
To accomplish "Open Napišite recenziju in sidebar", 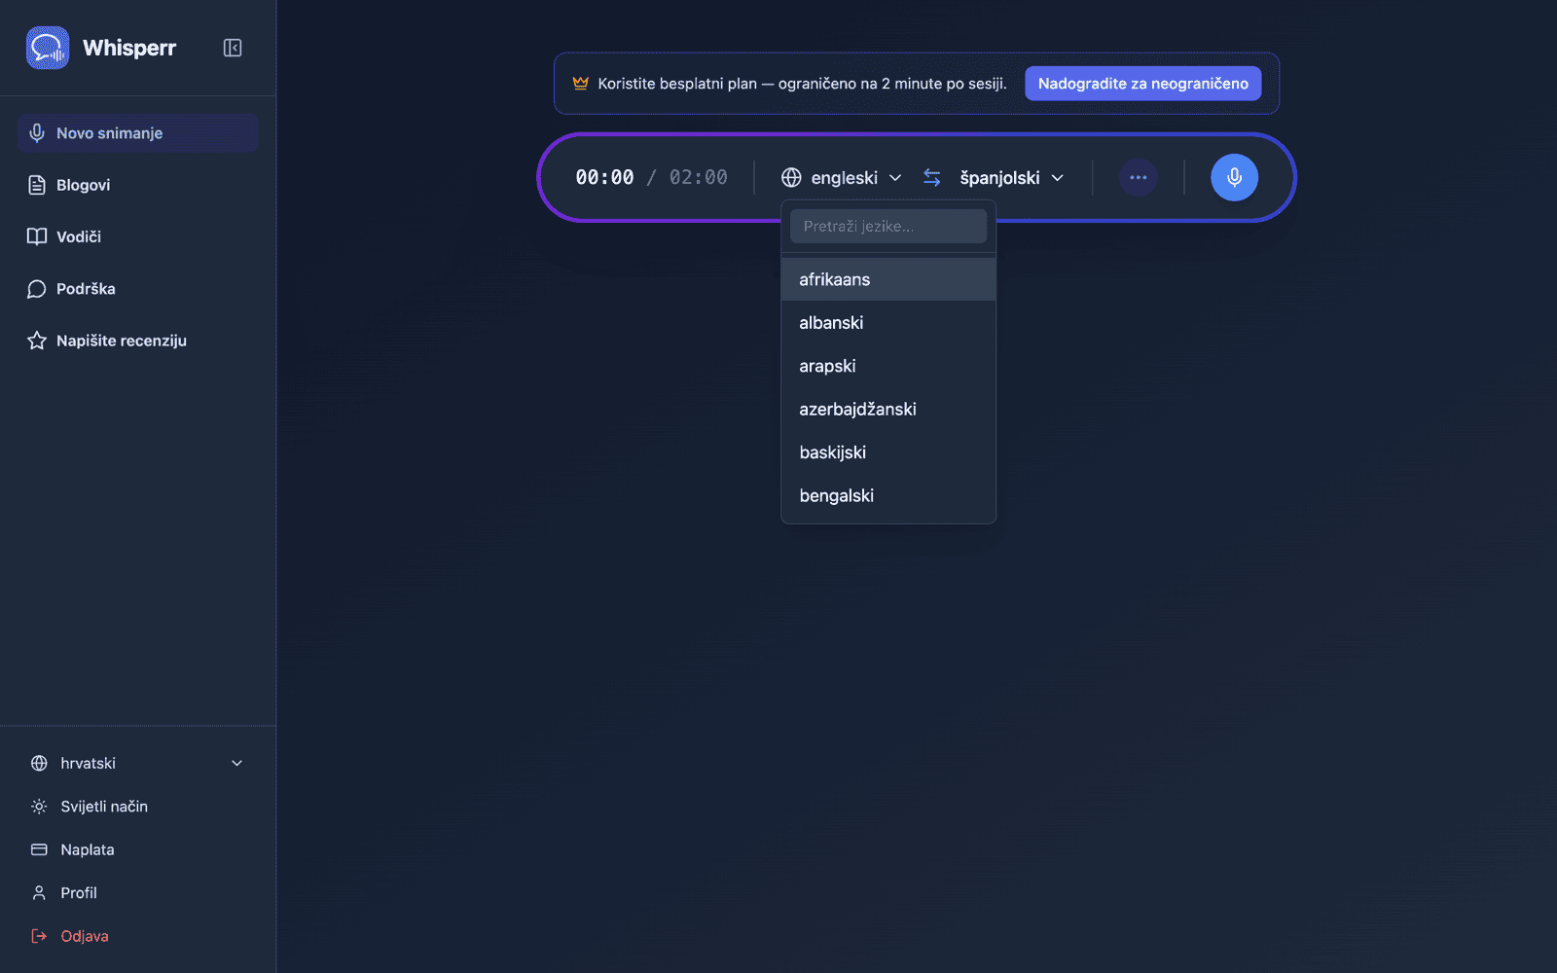I will click(x=137, y=341).
